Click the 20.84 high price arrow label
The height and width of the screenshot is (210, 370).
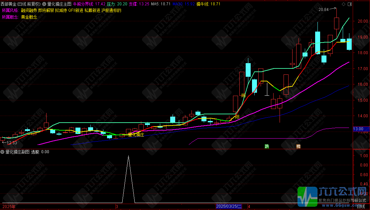point(323,10)
